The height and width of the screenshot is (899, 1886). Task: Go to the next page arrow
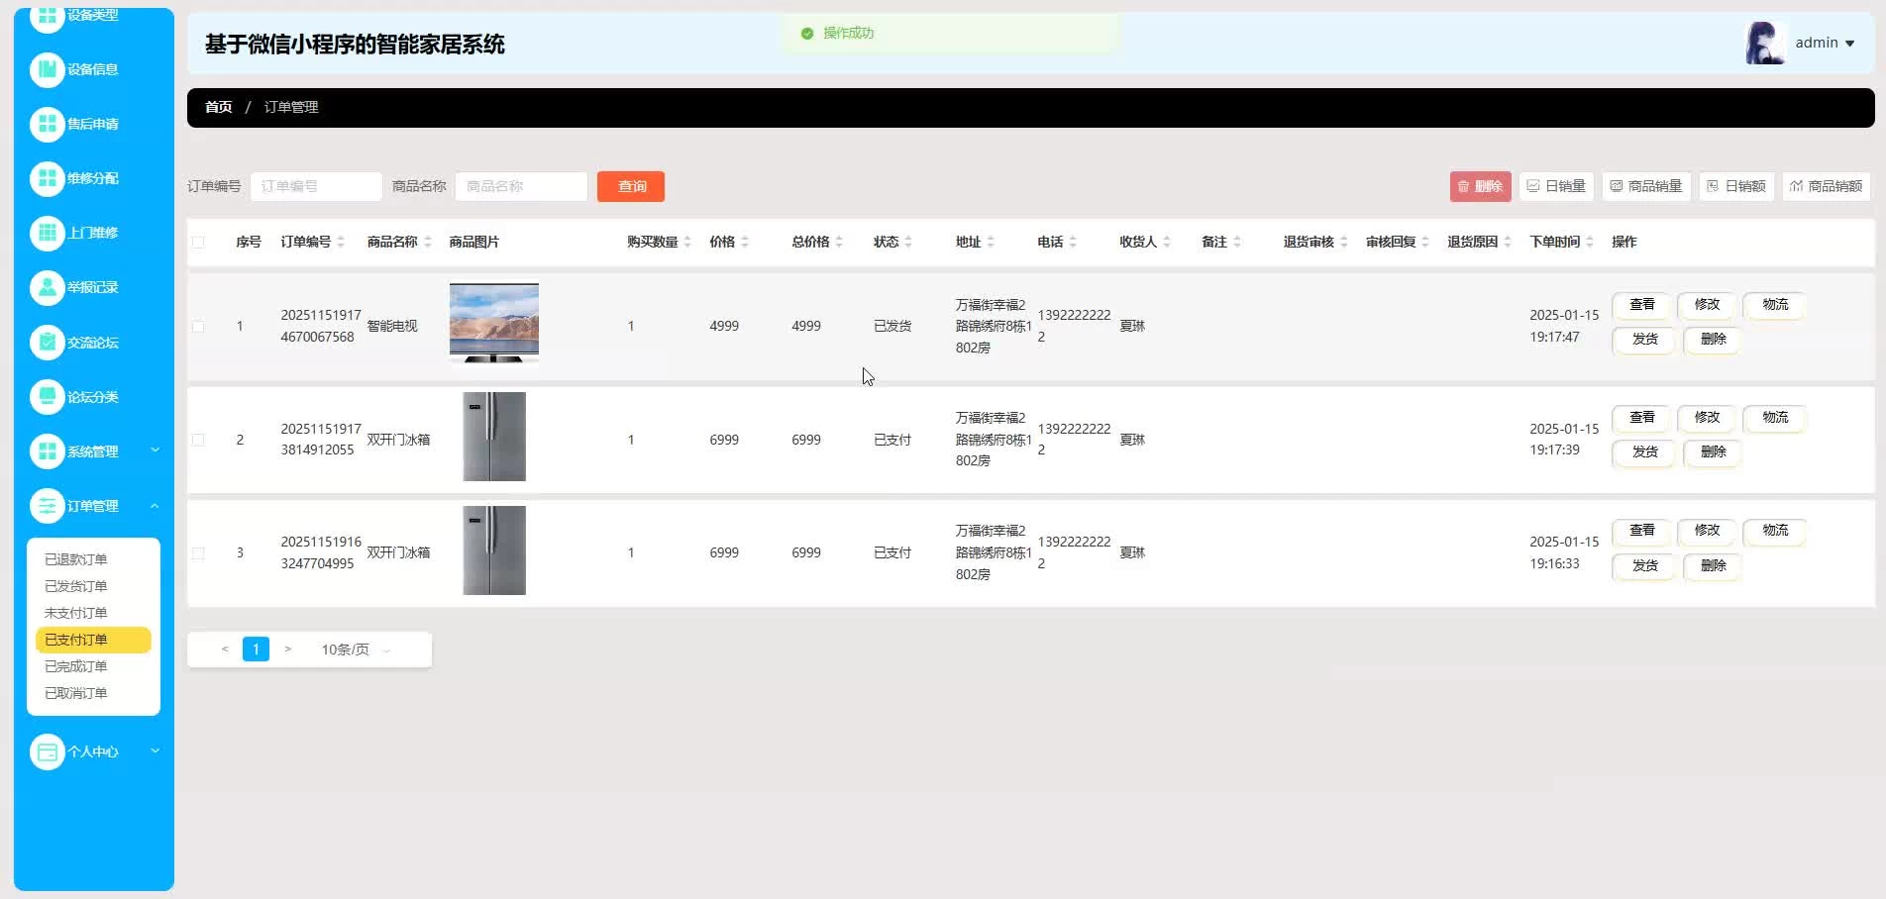click(288, 649)
